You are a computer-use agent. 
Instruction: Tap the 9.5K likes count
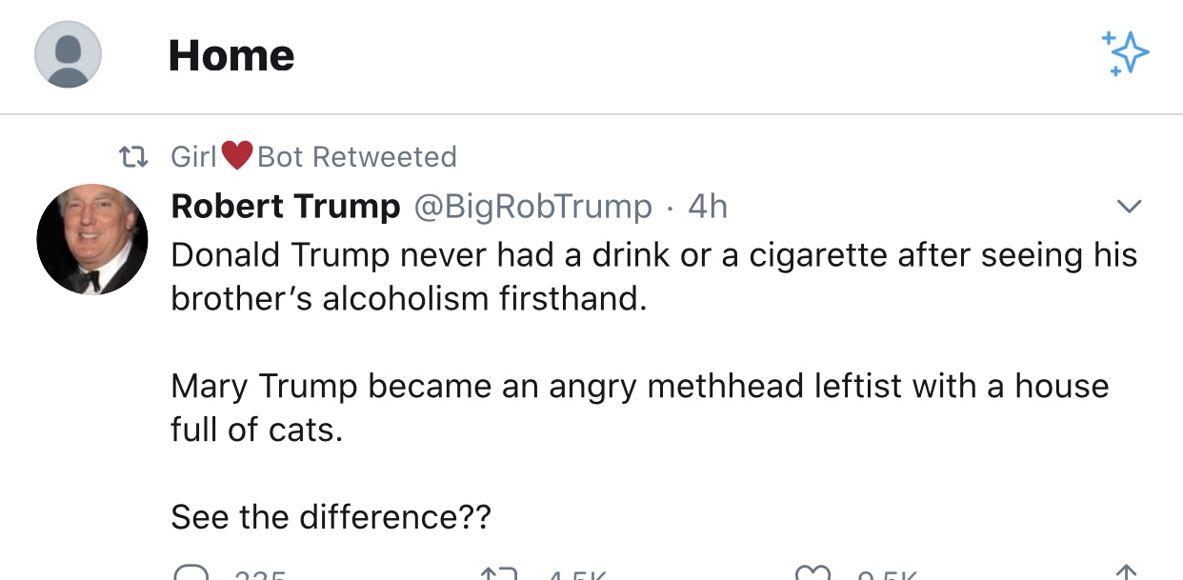(x=886, y=574)
